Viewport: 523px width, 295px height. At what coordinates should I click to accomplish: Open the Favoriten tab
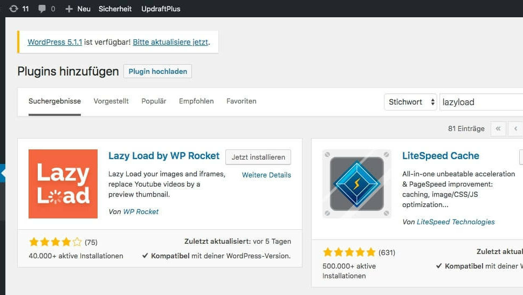pos(242,101)
